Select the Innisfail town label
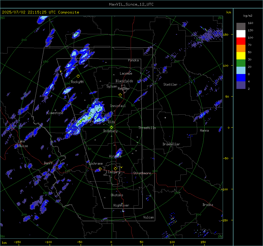Viewport: 263px width, 246px height. tap(118, 106)
